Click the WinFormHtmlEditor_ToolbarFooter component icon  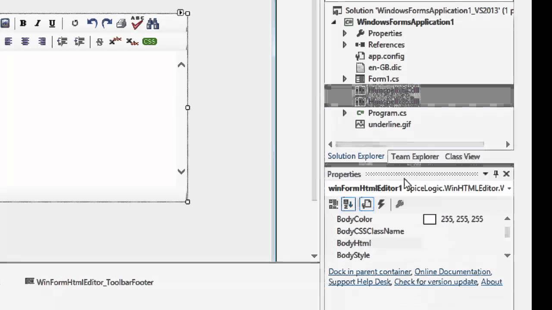coord(29,282)
